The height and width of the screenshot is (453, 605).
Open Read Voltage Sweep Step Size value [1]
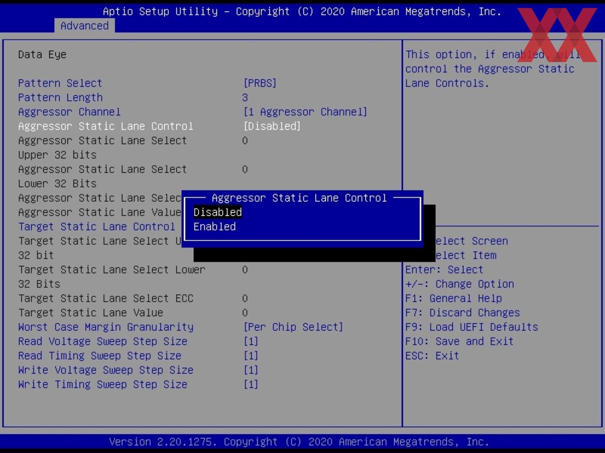coord(250,342)
